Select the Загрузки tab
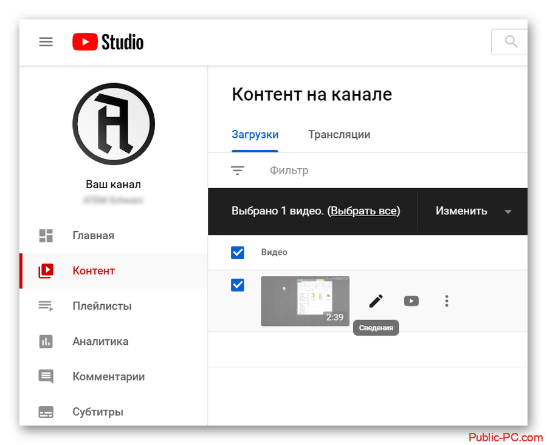 [255, 135]
